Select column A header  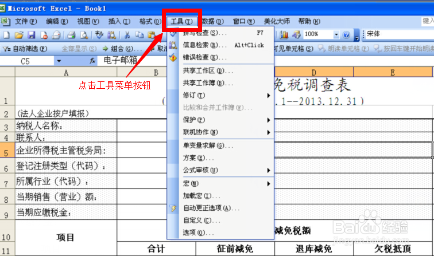66,72
